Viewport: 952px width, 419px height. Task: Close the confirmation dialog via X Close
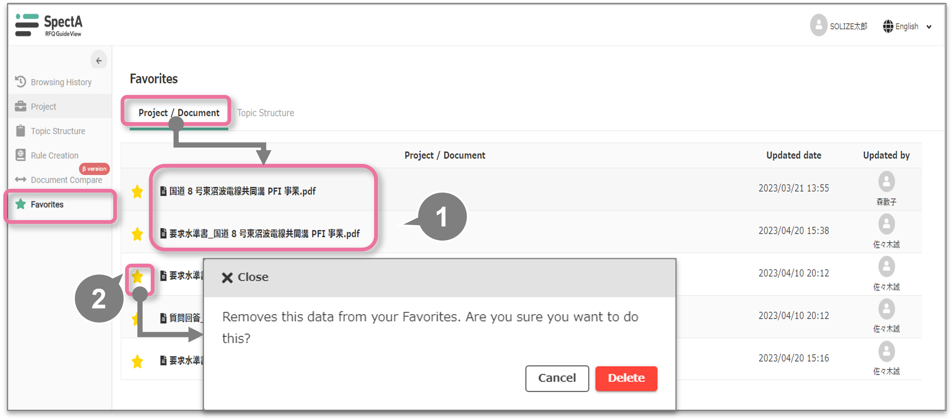coord(245,277)
